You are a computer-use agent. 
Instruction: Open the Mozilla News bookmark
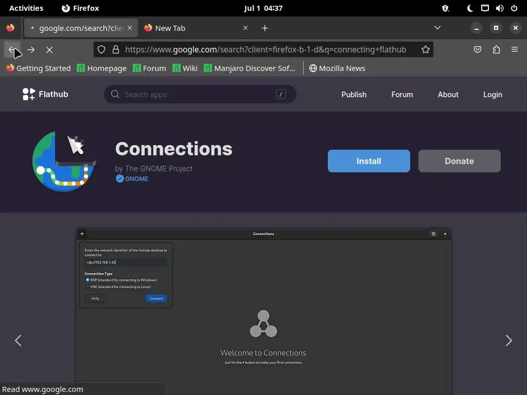(337, 68)
